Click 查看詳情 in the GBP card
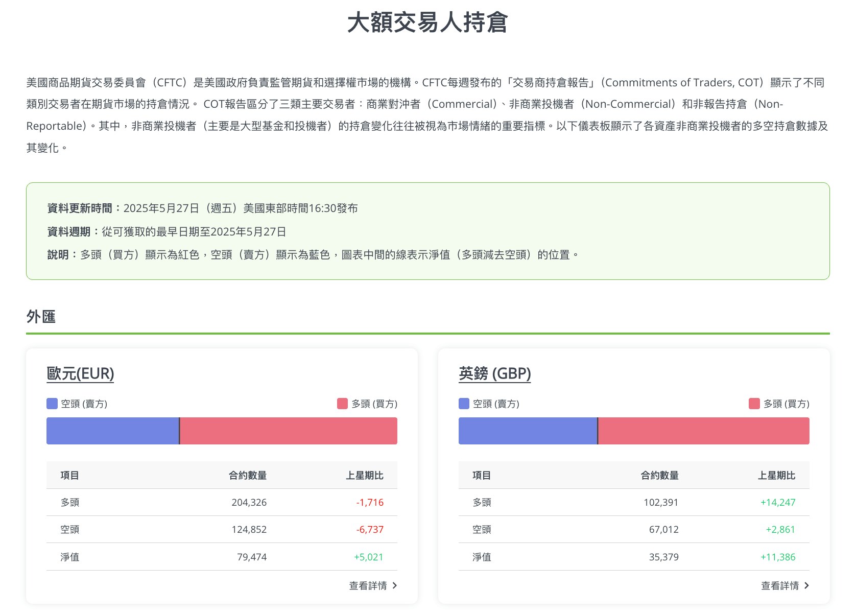856x613 pixels. (x=779, y=585)
